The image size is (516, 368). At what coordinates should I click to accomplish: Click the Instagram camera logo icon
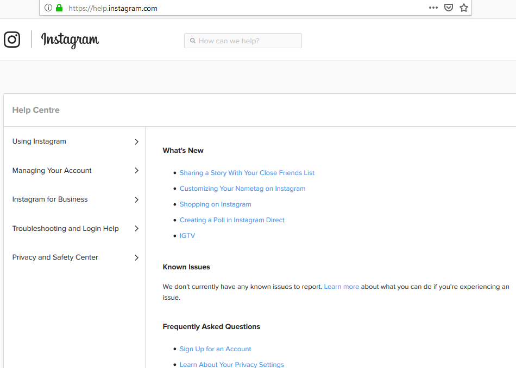(12, 40)
